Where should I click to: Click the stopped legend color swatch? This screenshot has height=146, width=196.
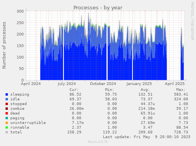[7, 104]
